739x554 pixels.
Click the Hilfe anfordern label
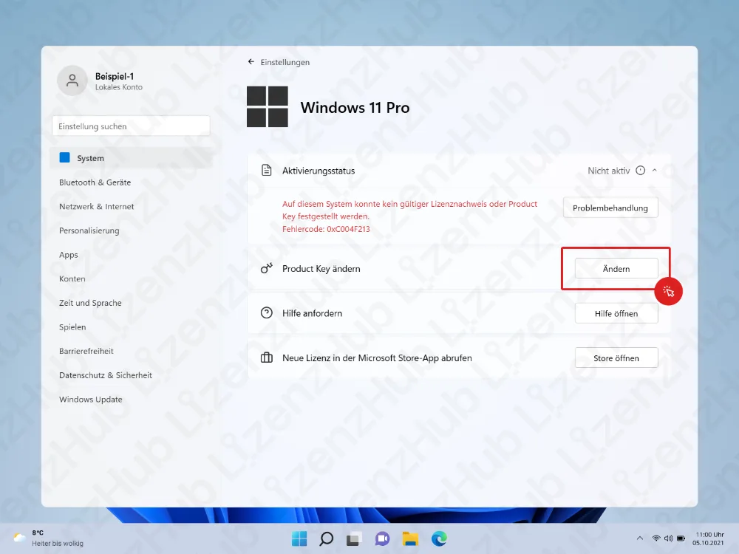pyautogui.click(x=312, y=313)
